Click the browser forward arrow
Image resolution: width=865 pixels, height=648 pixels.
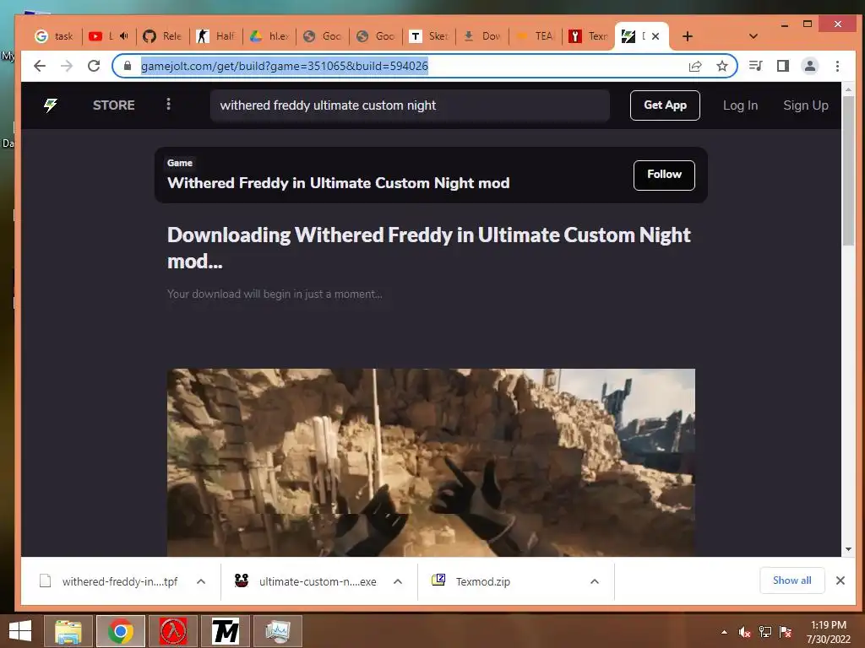pyautogui.click(x=67, y=66)
